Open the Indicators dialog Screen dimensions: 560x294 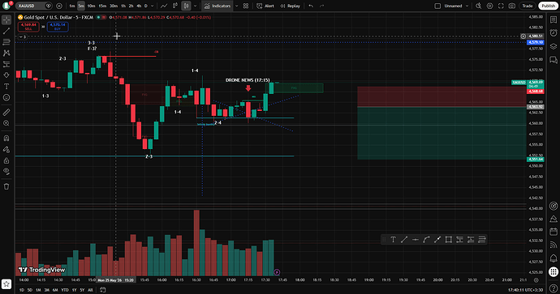tap(218, 6)
